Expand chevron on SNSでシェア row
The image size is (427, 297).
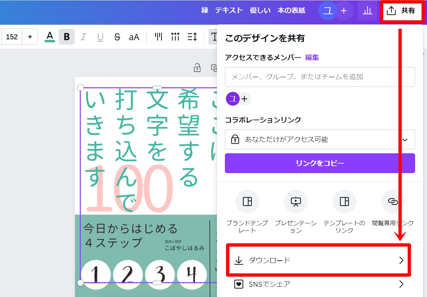(x=401, y=284)
